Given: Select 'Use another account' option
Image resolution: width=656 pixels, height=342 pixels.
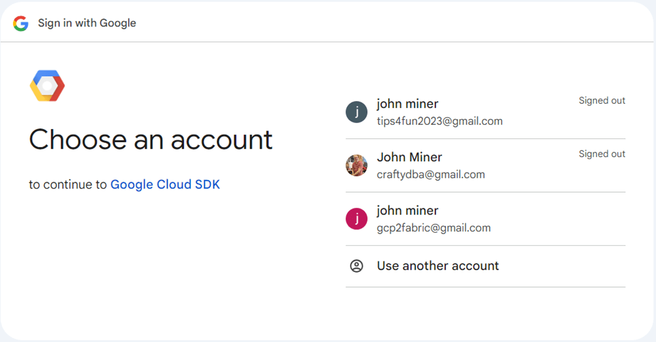Looking at the screenshot, I should 438,266.
